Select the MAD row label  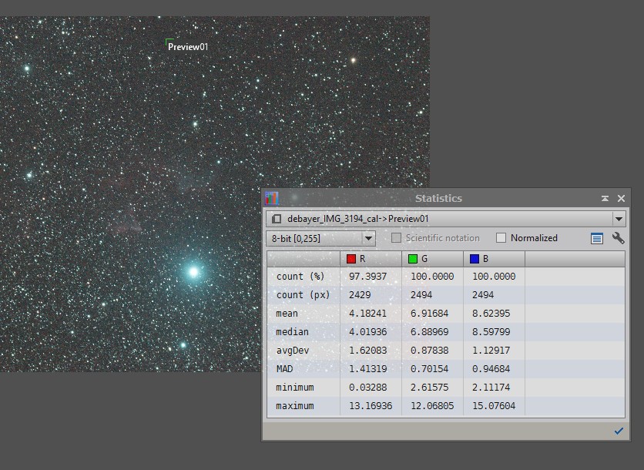[x=284, y=369]
